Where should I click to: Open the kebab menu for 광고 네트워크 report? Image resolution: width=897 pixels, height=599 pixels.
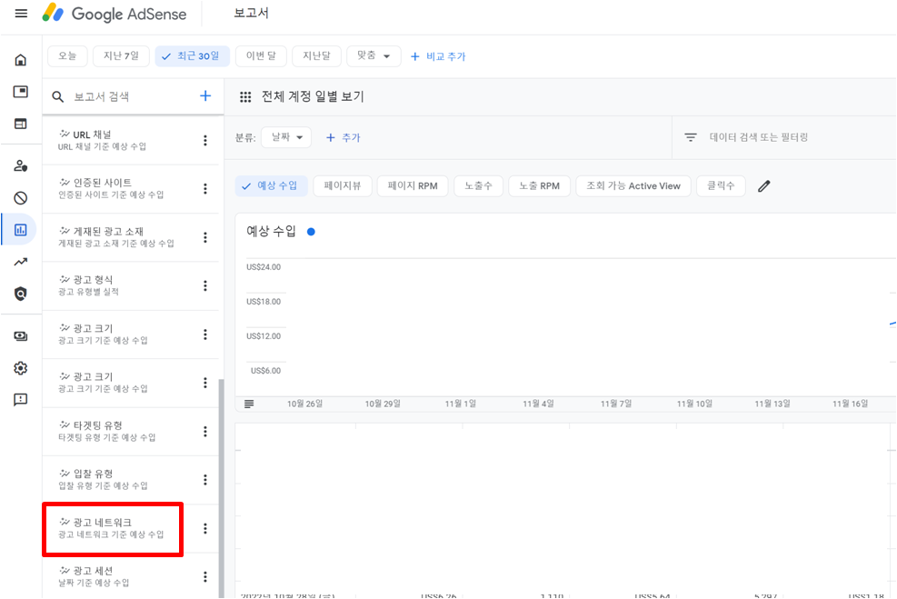(205, 529)
